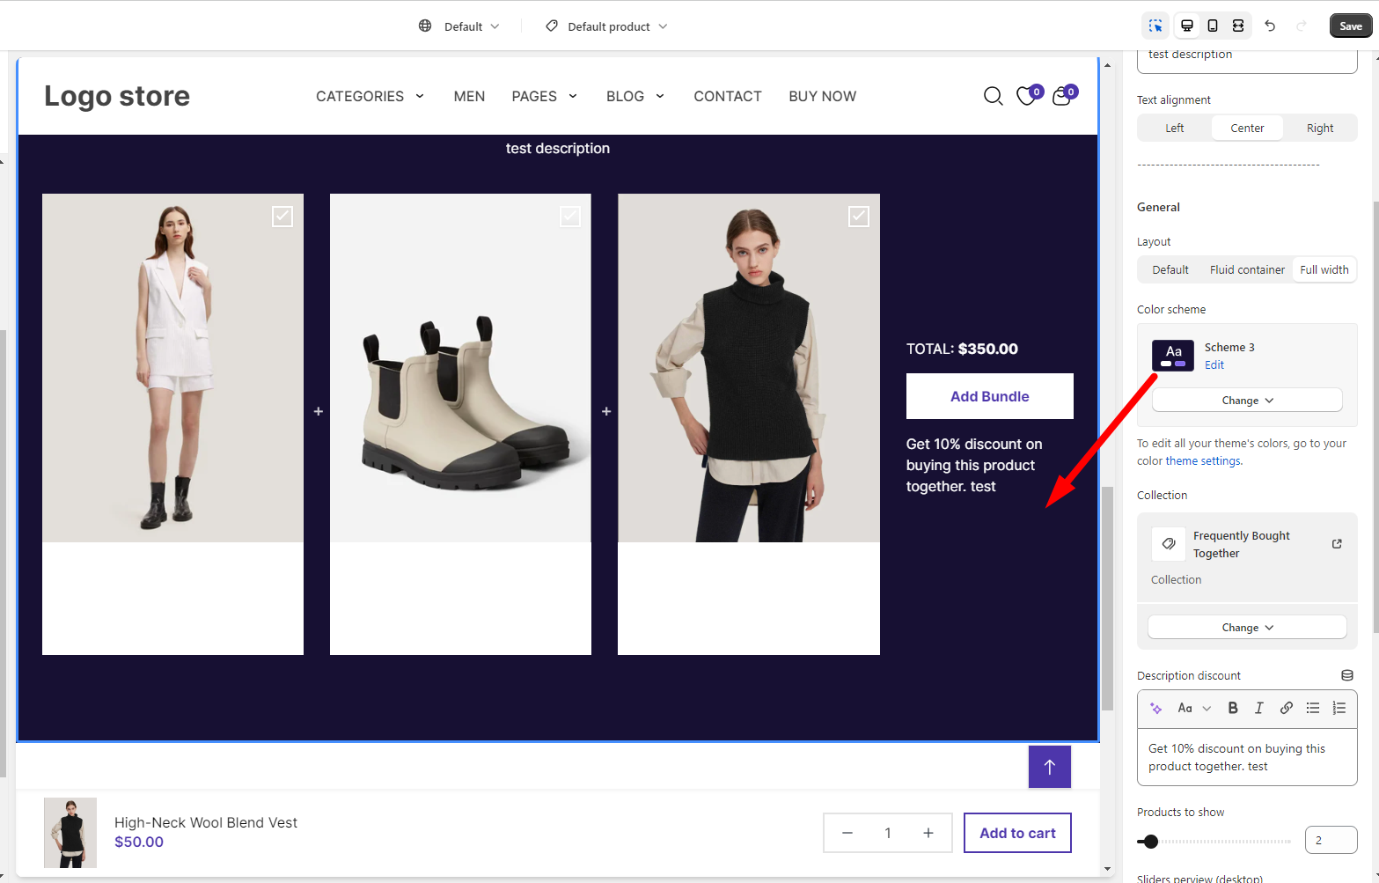Click the boots product image
This screenshot has height=883, width=1379.
(x=460, y=368)
